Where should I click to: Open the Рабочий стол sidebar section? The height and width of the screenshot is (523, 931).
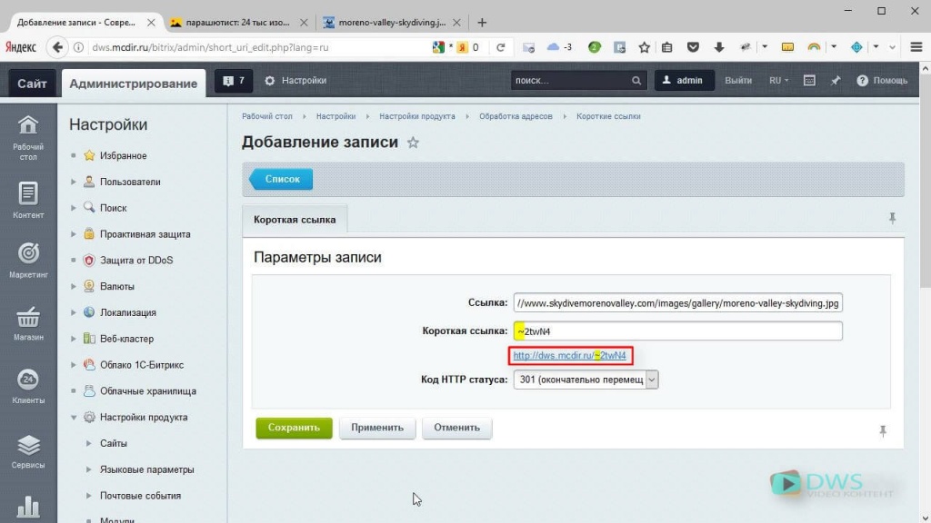(x=28, y=138)
